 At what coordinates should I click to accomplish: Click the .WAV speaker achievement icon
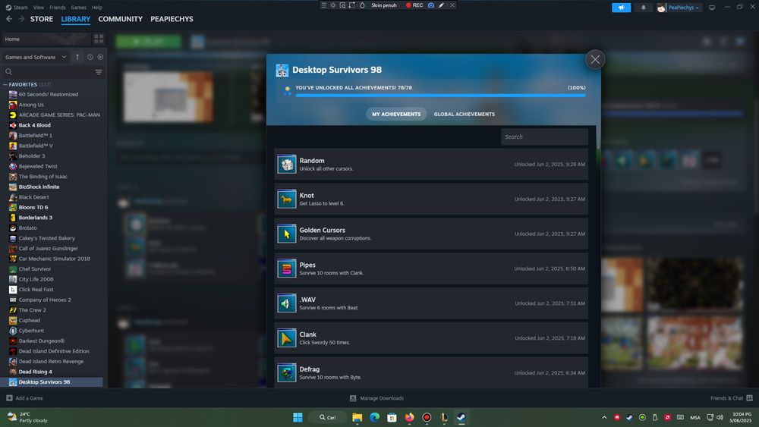pyautogui.click(x=287, y=303)
